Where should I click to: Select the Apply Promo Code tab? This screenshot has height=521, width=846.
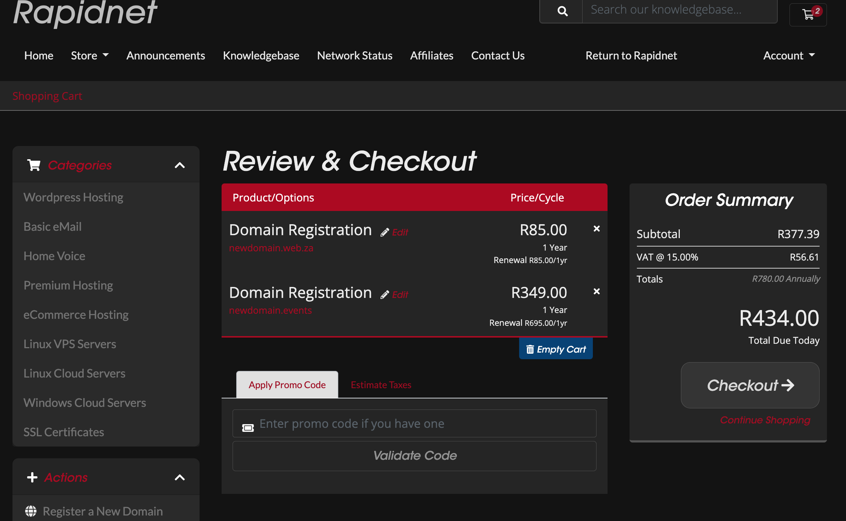tap(287, 385)
